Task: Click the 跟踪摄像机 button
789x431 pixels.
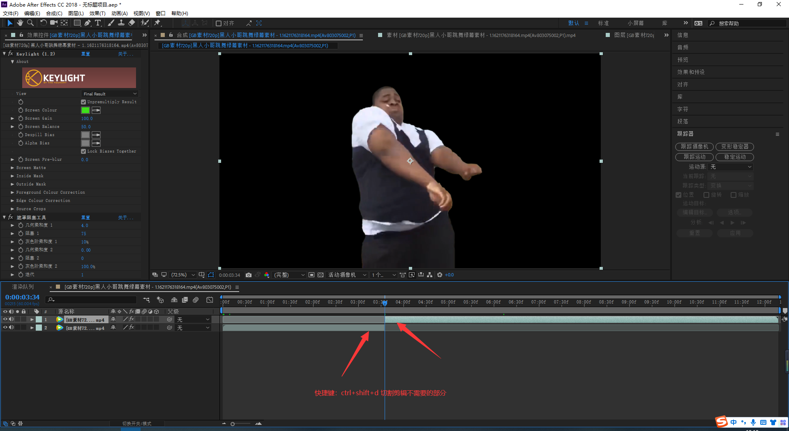Action: (694, 147)
